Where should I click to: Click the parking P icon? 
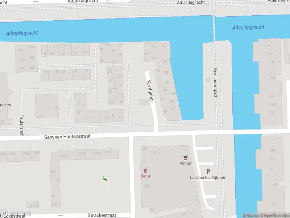(208, 172)
